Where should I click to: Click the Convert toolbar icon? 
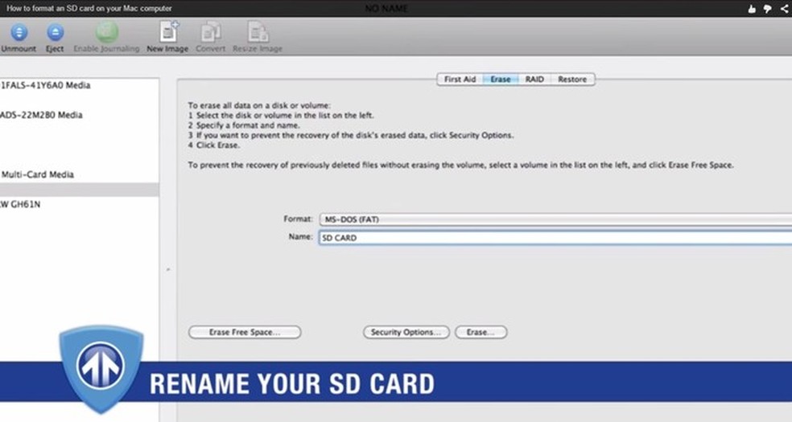pyautogui.click(x=211, y=32)
